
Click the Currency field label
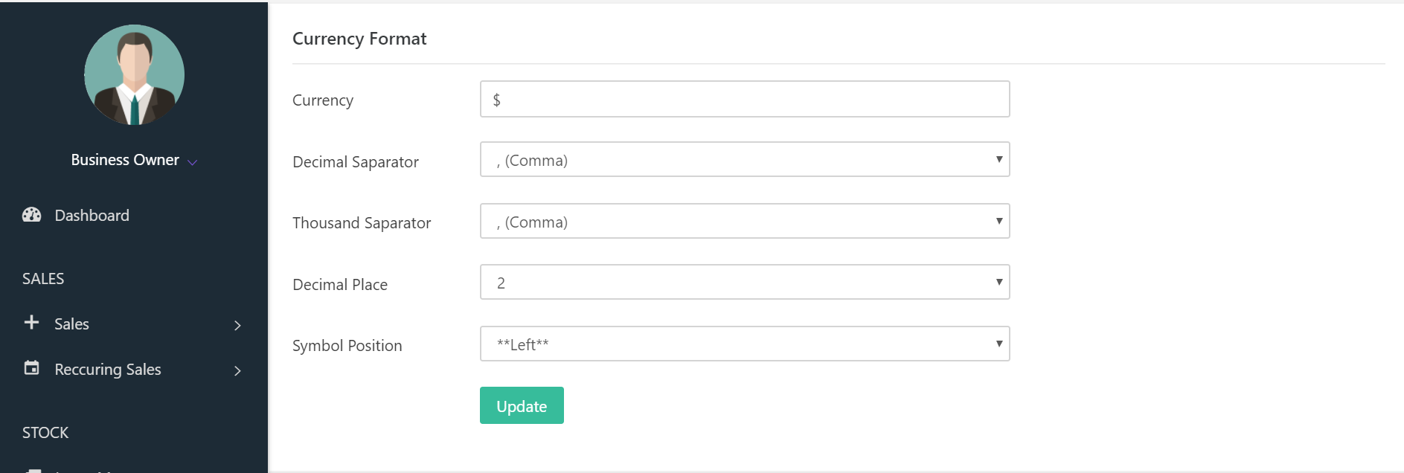pyautogui.click(x=323, y=100)
